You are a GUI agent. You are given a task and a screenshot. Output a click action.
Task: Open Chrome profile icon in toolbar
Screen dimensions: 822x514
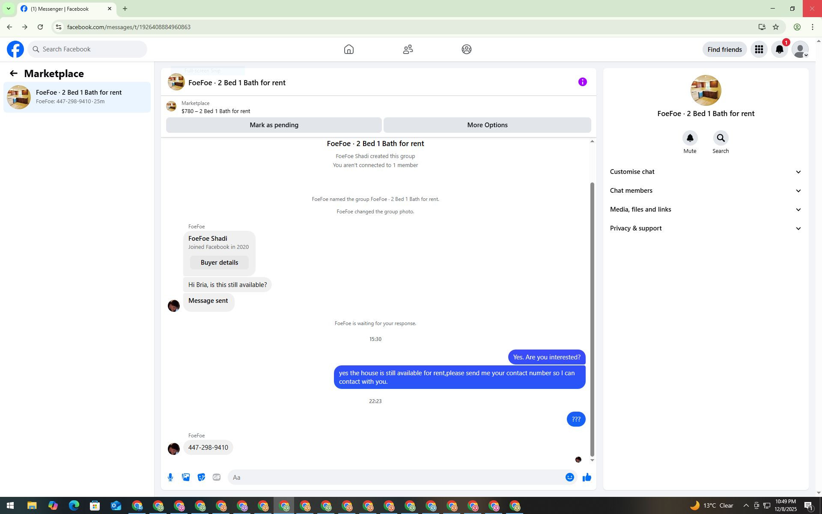797,27
